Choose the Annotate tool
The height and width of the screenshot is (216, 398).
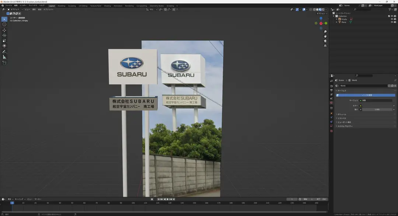[4, 52]
